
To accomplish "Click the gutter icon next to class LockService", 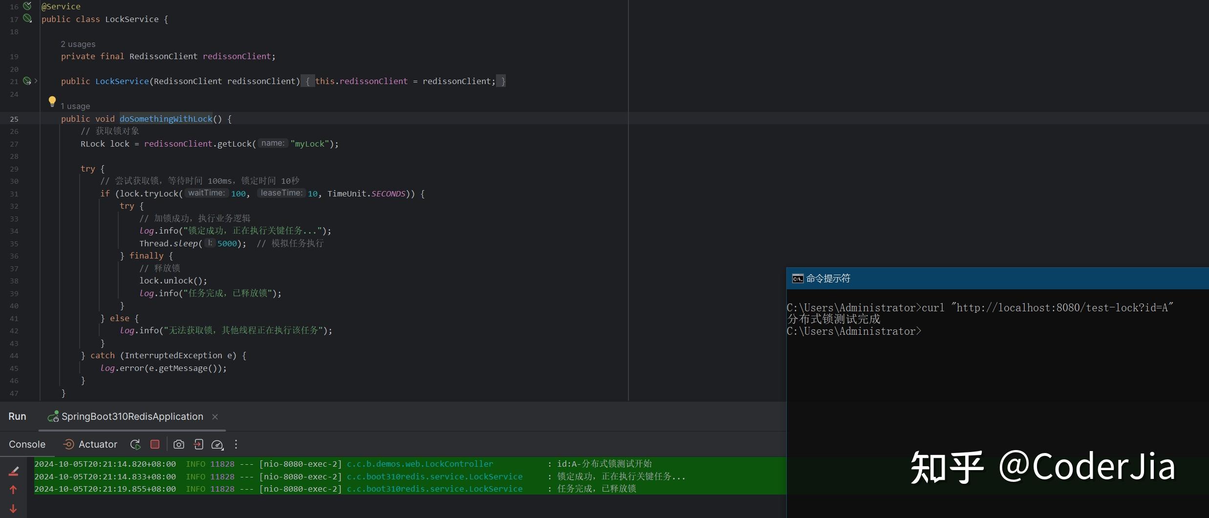I will point(27,19).
